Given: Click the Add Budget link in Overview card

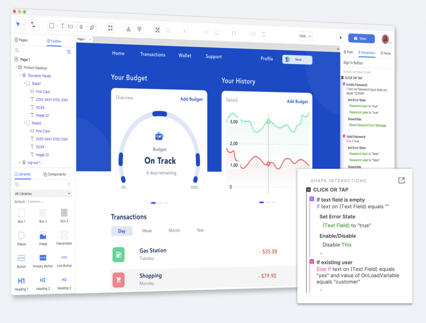Looking at the screenshot, I should 191,99.
